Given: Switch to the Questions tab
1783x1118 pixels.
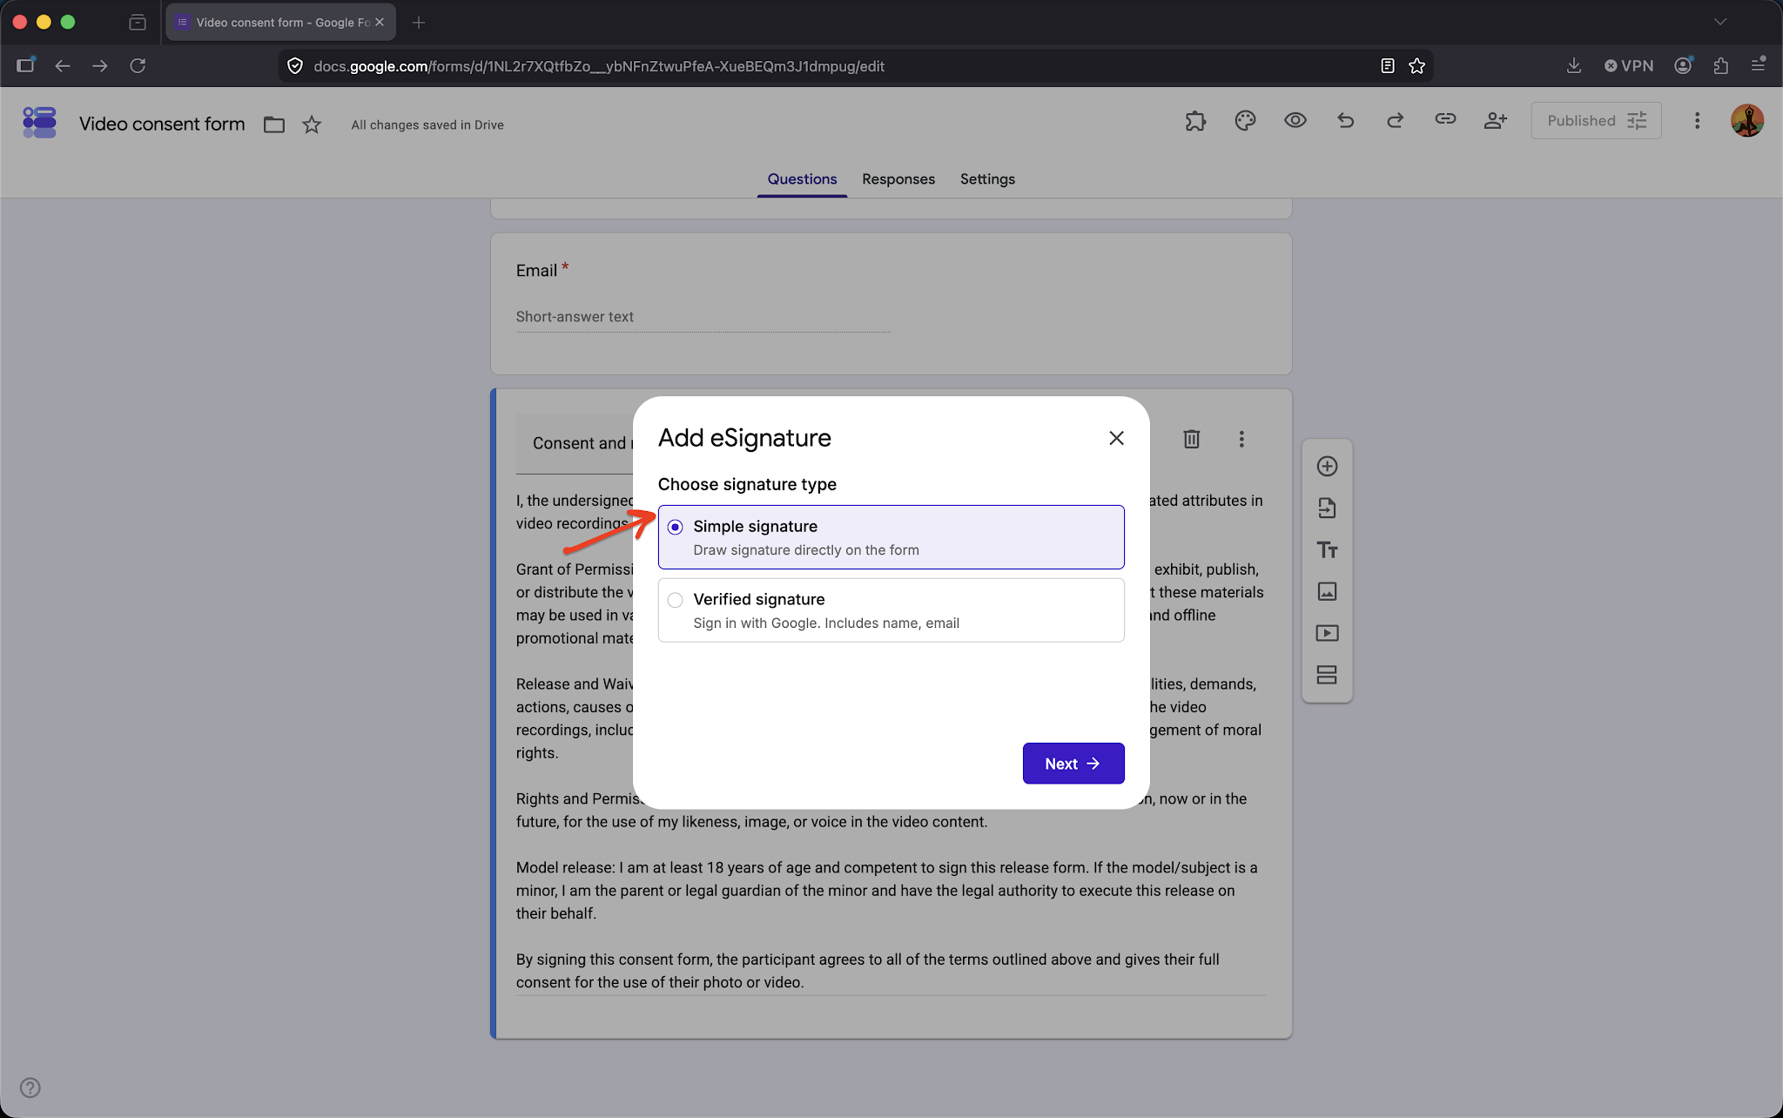Looking at the screenshot, I should (x=802, y=178).
